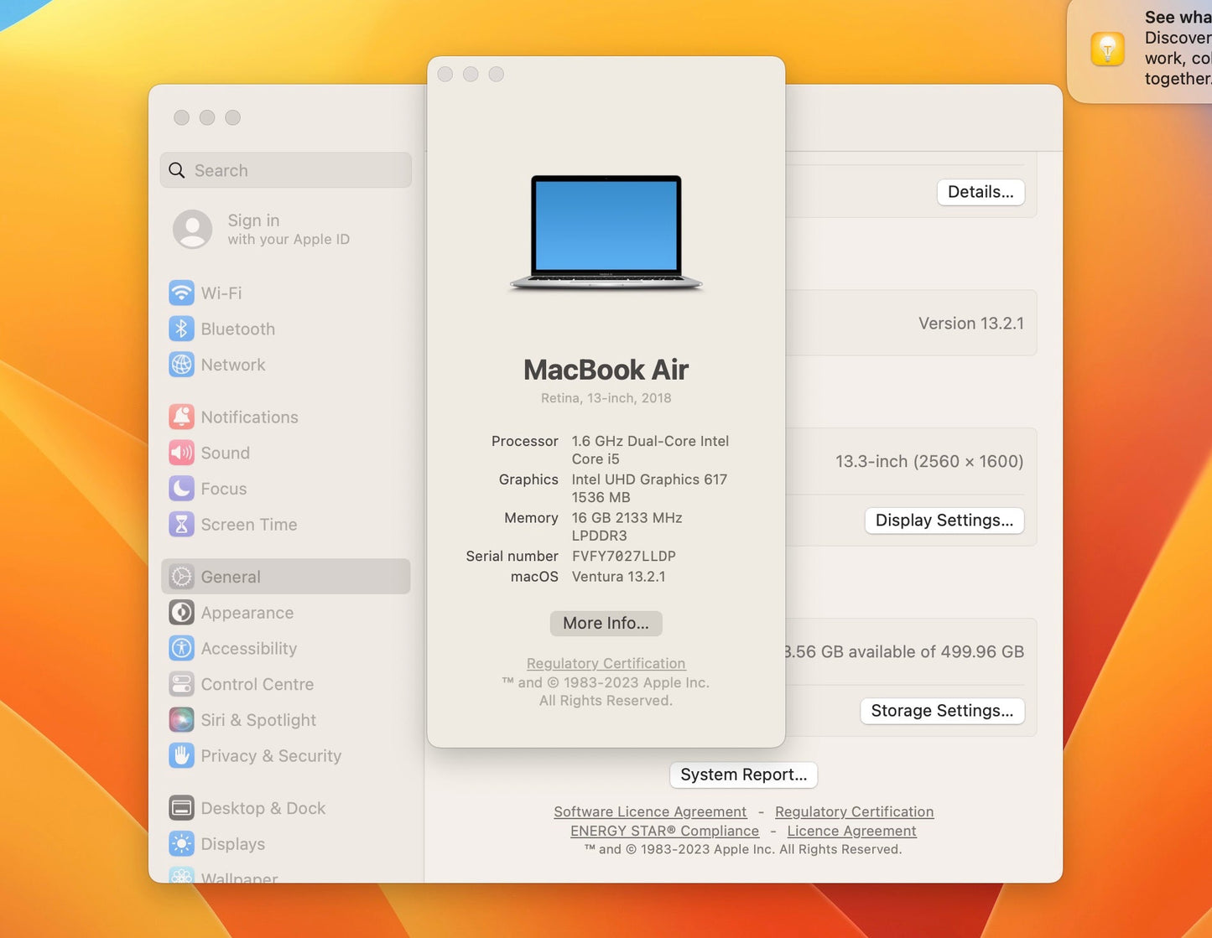Minimize the About This Mac window
Viewport: 1212px width, 938px height.
click(x=471, y=75)
